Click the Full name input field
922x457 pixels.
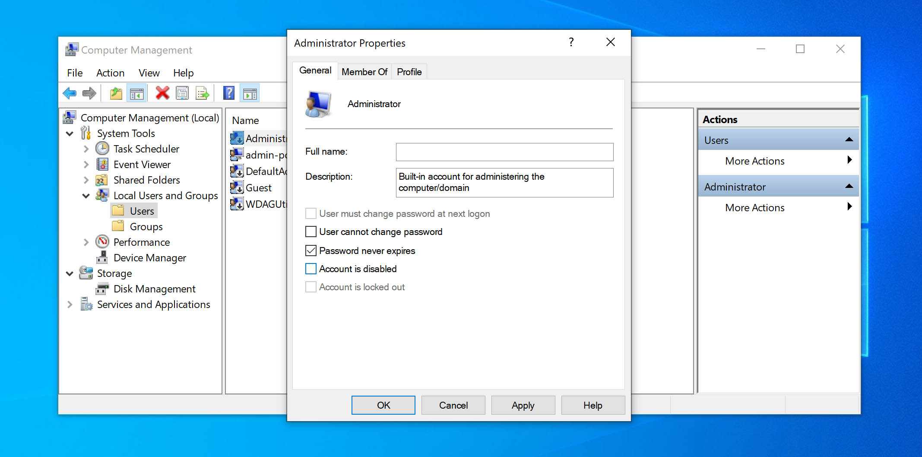point(504,152)
